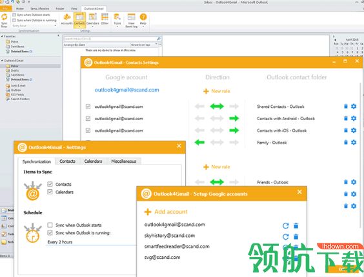
Task: Expand the Help dropdown arrow in the ribbon
Action: pos(143,26)
